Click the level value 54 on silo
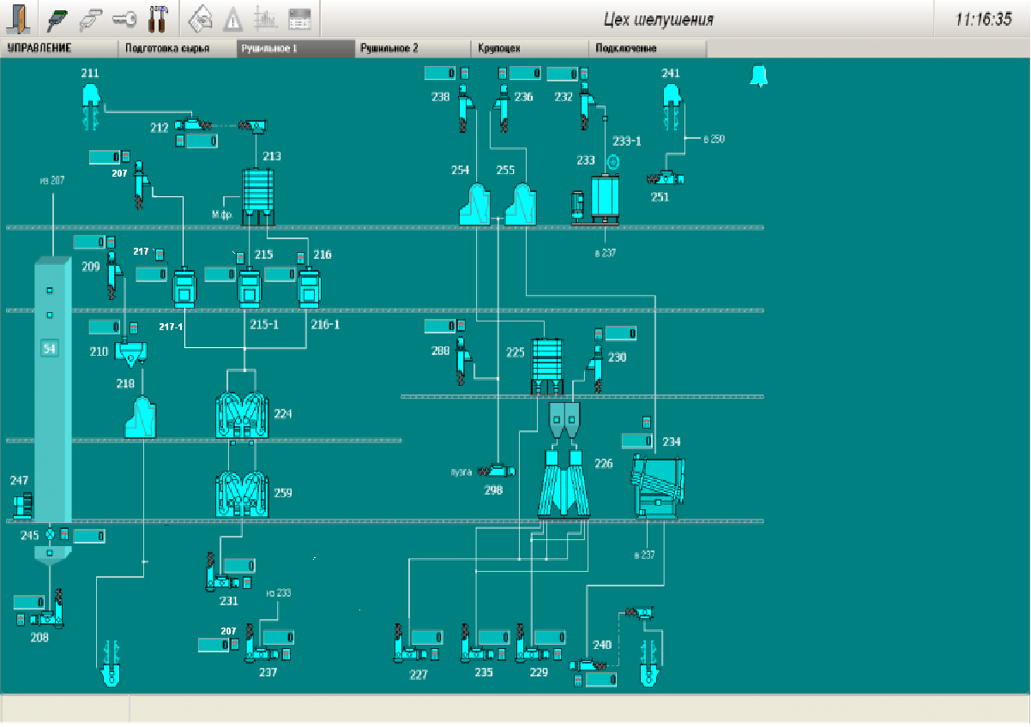1031x727 pixels. [x=50, y=348]
